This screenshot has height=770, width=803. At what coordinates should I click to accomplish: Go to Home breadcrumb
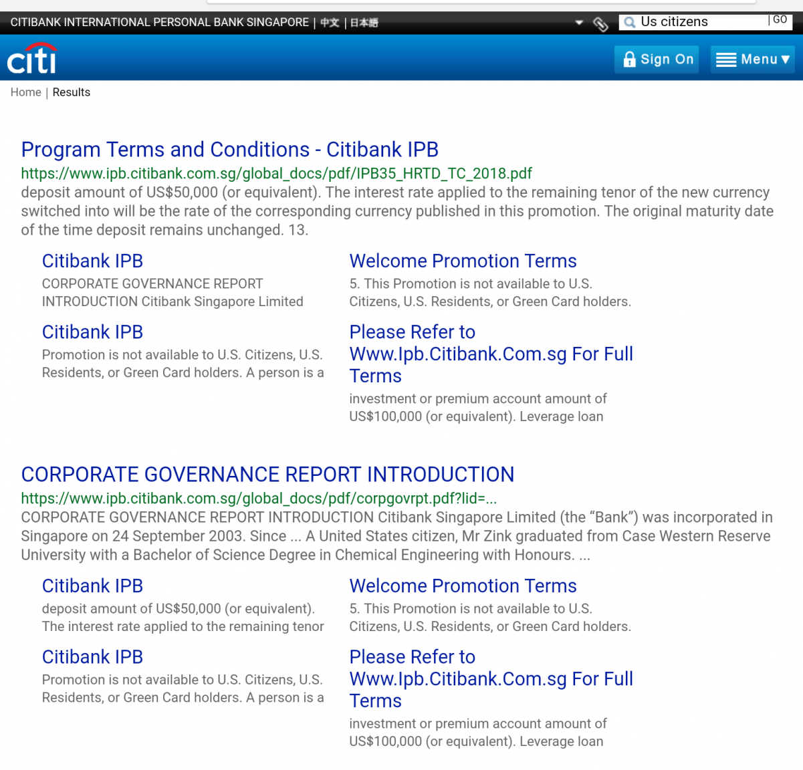[26, 92]
